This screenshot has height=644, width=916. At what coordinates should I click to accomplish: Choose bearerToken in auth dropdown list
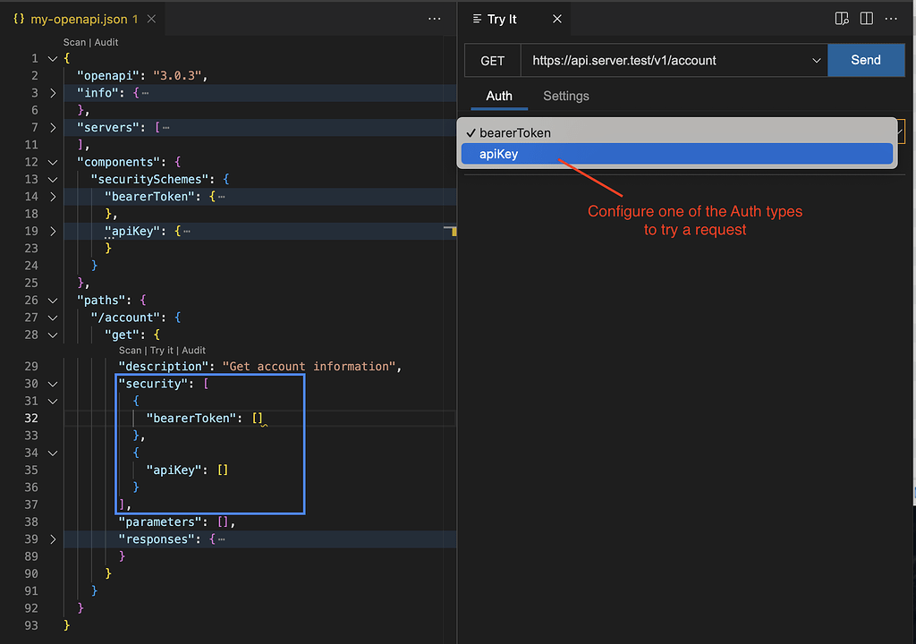point(677,132)
